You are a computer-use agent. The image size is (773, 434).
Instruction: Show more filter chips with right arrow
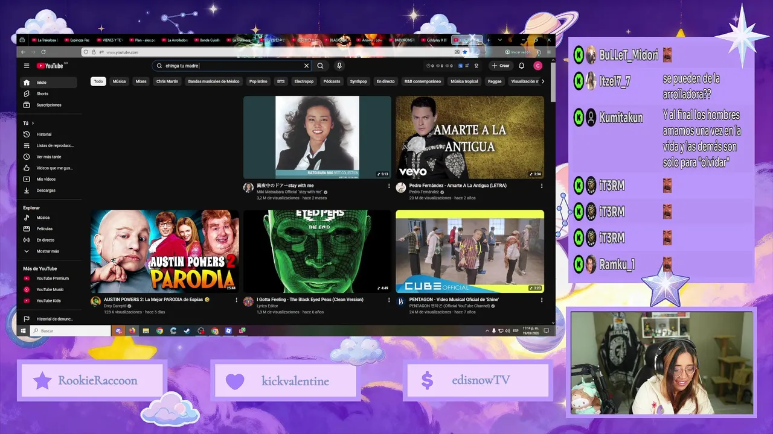point(542,81)
